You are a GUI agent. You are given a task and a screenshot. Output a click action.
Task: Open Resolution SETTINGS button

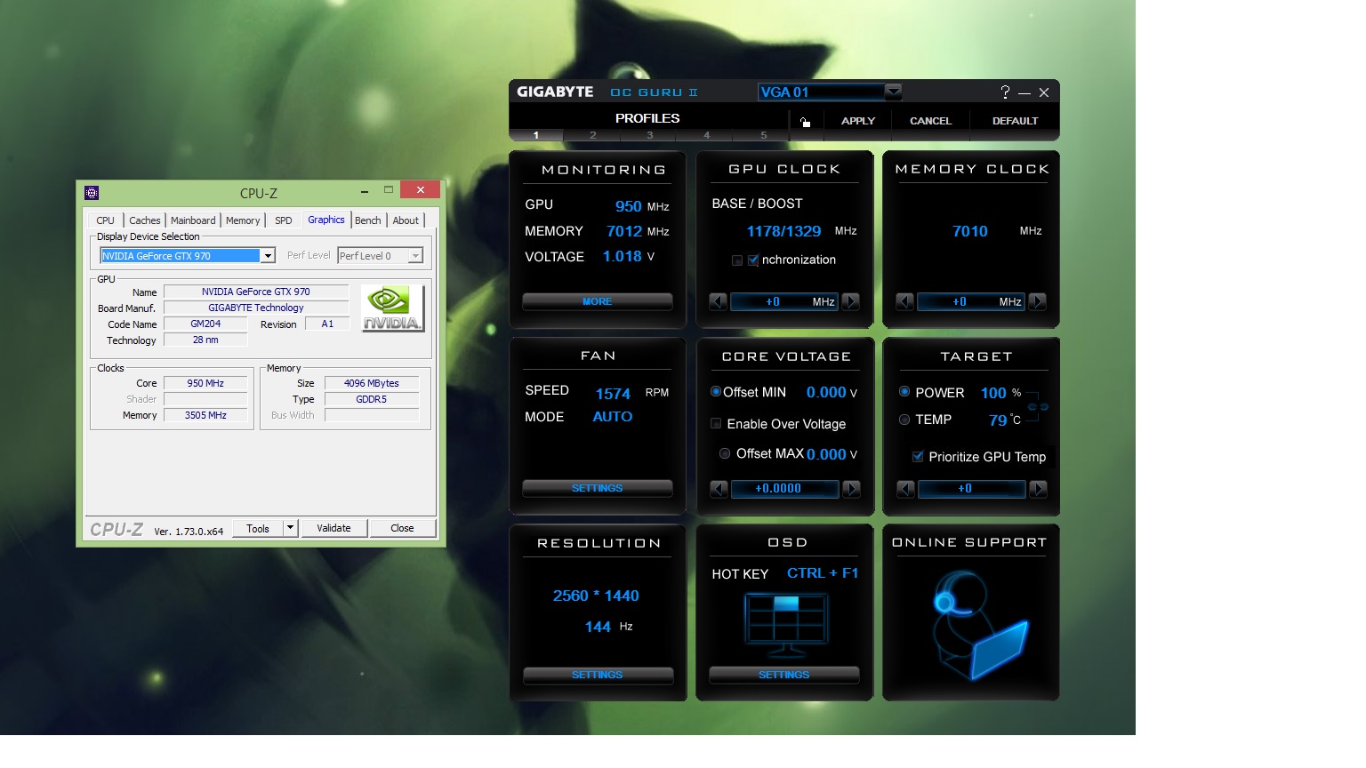597,675
